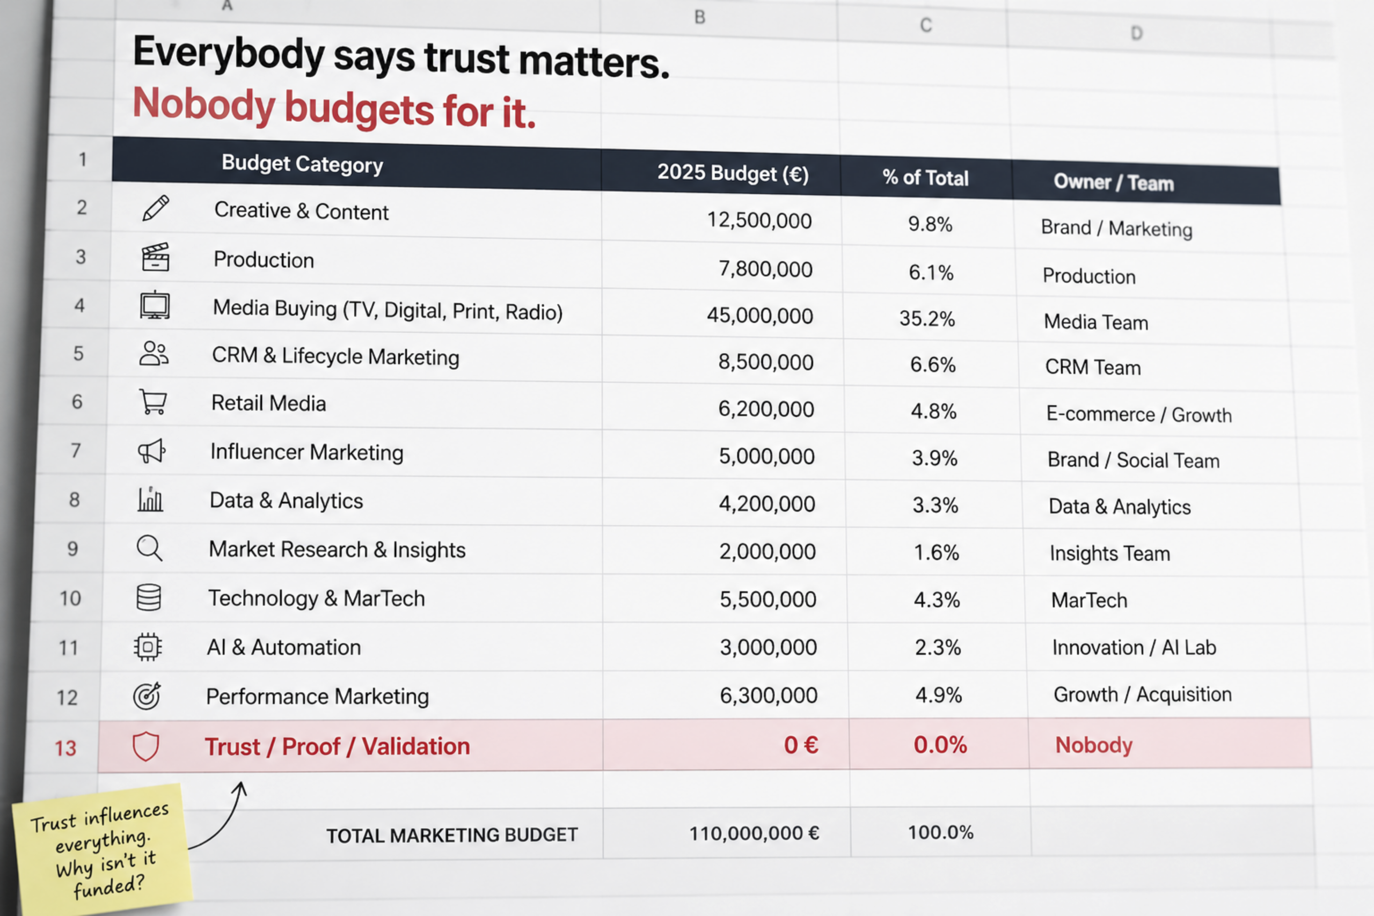
Task: Select the CRM Team owner cell
Action: [1156, 368]
